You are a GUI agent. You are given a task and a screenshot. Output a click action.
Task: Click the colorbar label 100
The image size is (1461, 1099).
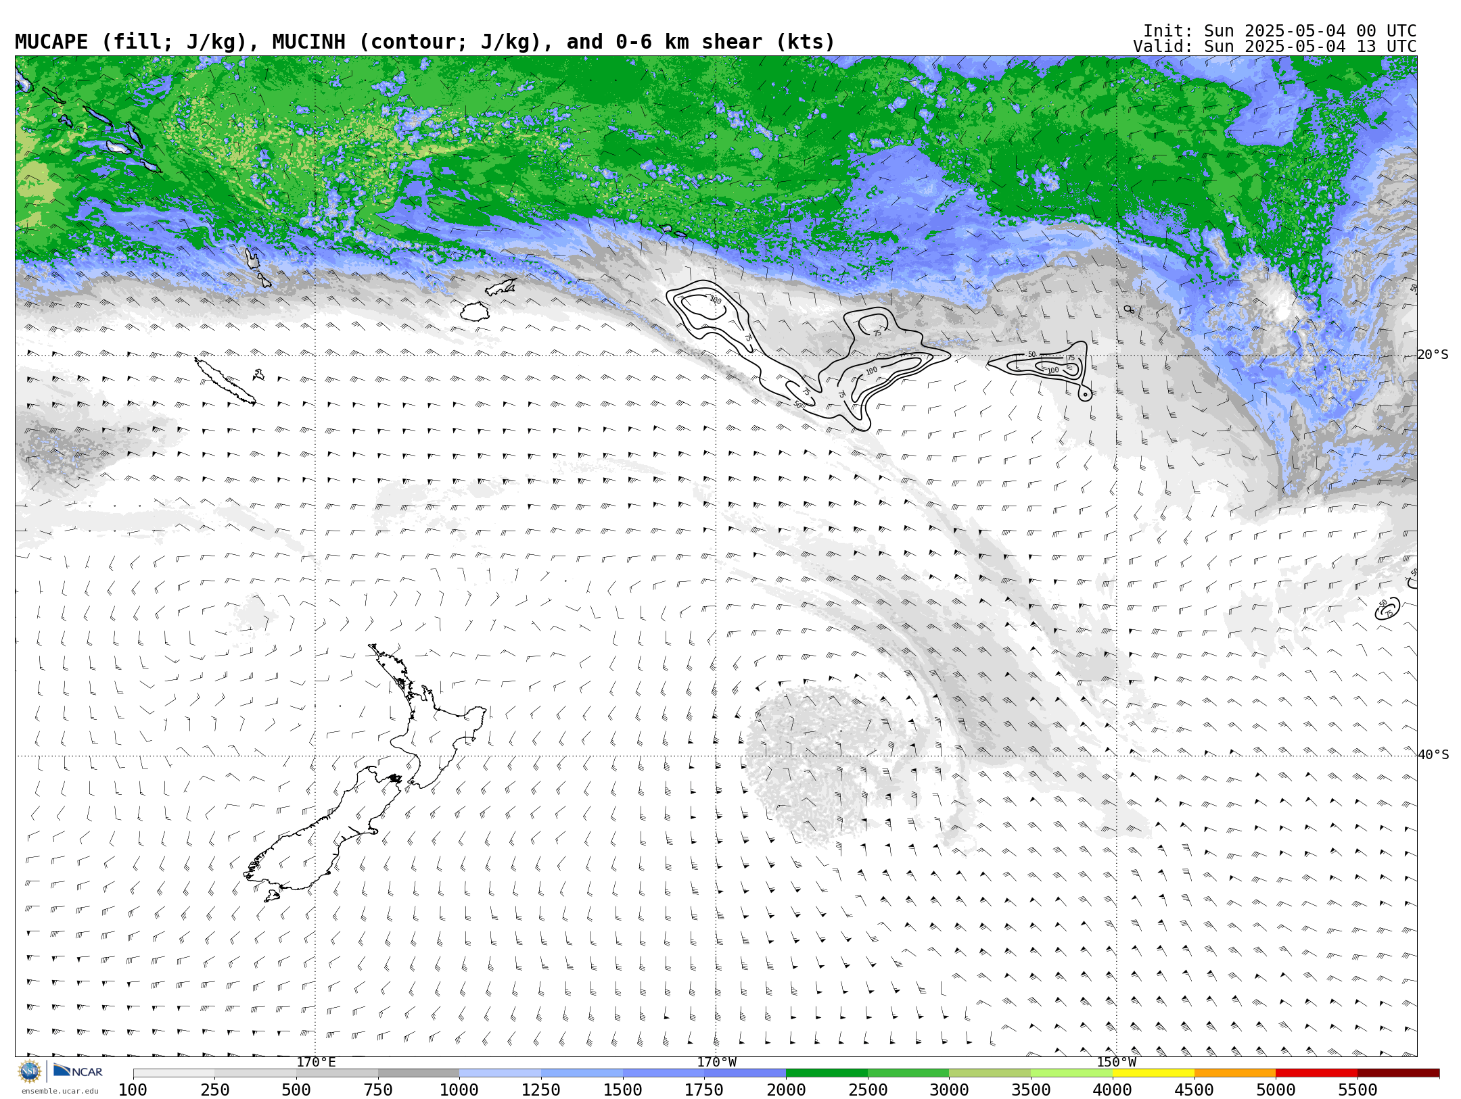133,1090
